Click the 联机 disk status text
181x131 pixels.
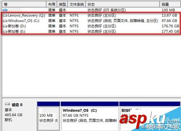pos(8,120)
